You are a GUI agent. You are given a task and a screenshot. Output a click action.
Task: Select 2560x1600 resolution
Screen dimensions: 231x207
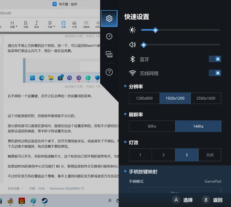(x=206, y=98)
